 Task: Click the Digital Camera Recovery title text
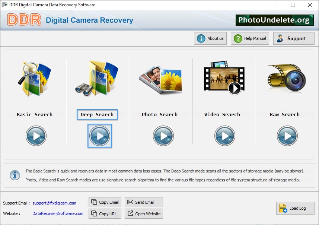[x=89, y=20]
